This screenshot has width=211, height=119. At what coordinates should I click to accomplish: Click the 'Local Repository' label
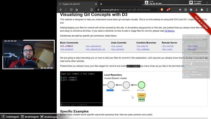pyautogui.click(x=113, y=75)
